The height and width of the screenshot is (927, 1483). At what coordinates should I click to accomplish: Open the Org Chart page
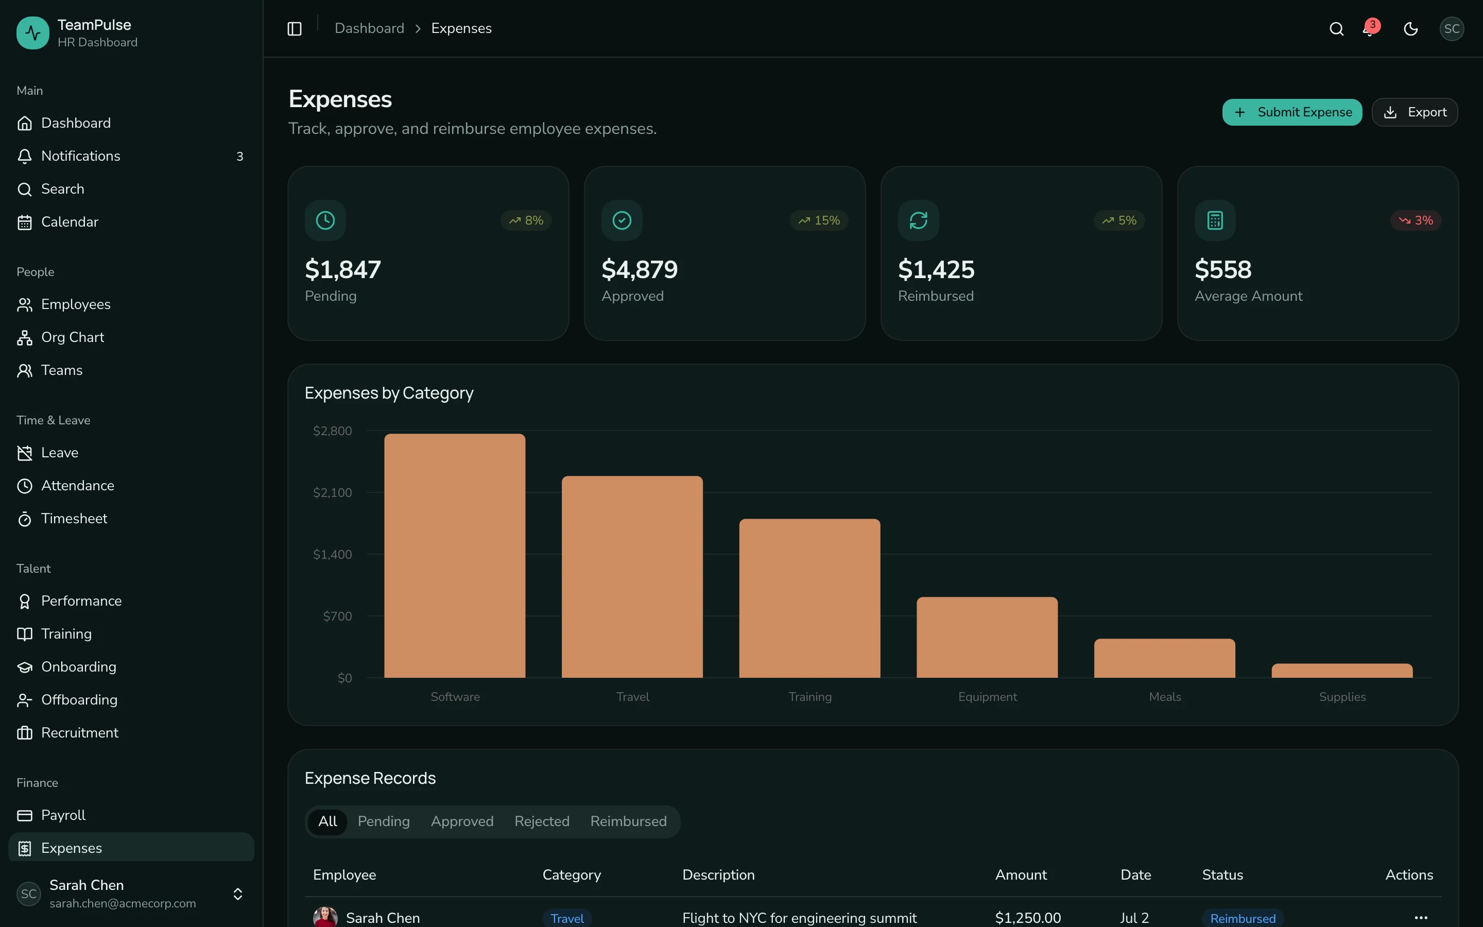point(131,337)
